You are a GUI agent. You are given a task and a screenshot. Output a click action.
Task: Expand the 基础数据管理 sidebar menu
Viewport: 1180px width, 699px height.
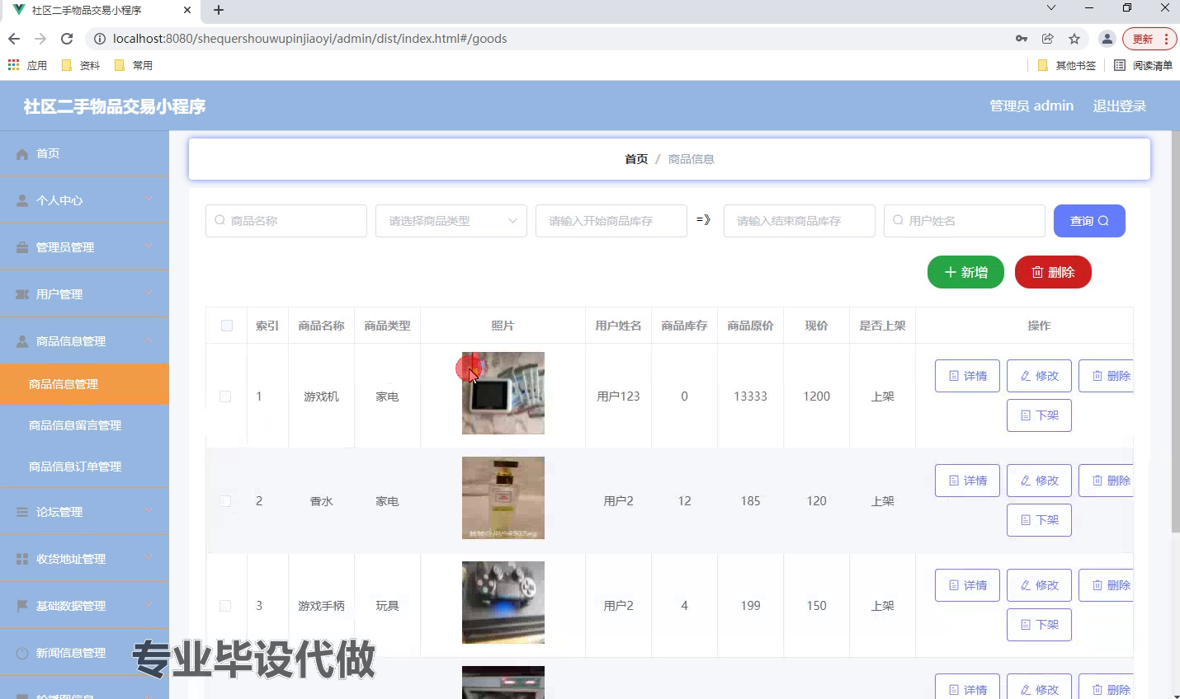tap(84, 606)
